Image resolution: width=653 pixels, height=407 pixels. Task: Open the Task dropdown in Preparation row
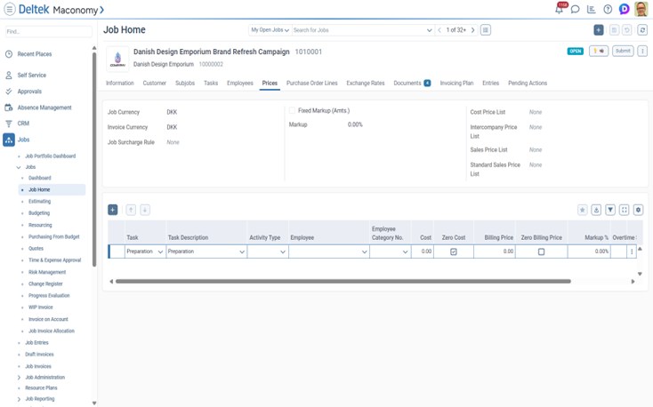coord(160,251)
